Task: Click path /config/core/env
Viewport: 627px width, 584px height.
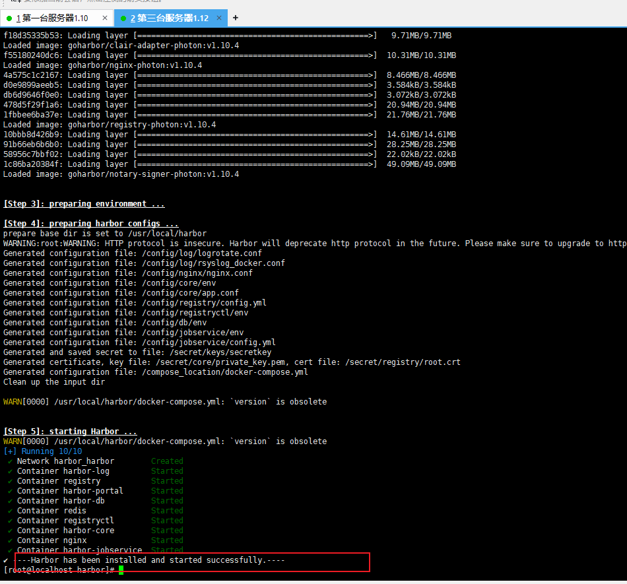Action: pyautogui.click(x=179, y=283)
